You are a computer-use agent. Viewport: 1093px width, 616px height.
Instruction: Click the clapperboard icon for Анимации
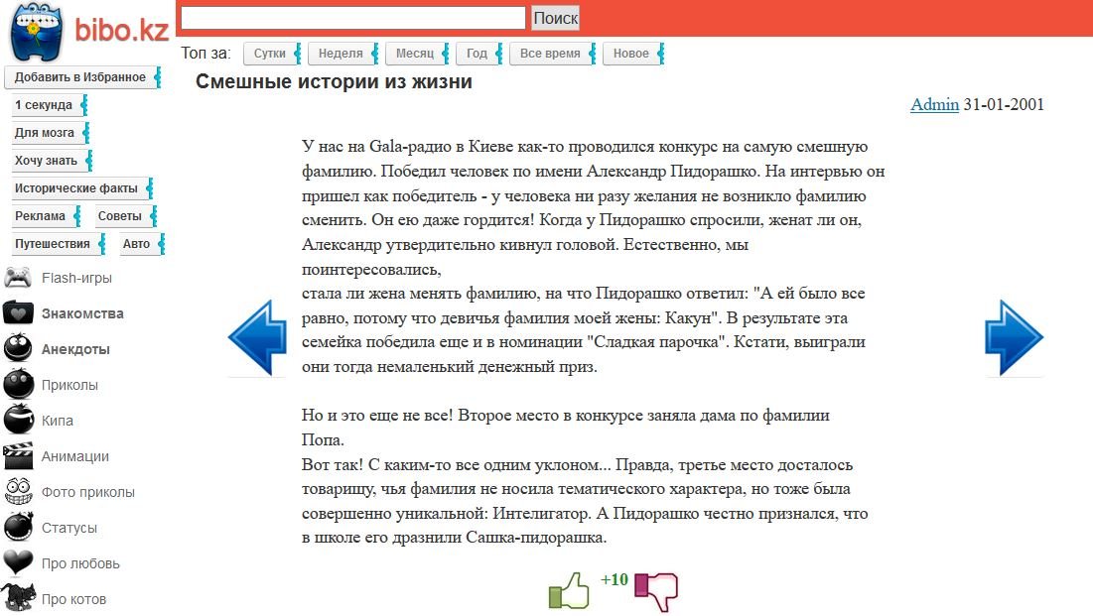[x=18, y=456]
